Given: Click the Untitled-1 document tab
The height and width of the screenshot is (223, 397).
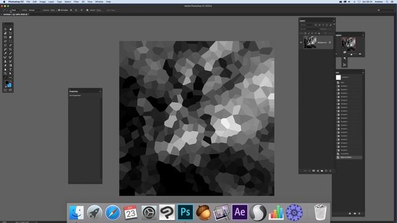Looking at the screenshot, I should 16,14.
